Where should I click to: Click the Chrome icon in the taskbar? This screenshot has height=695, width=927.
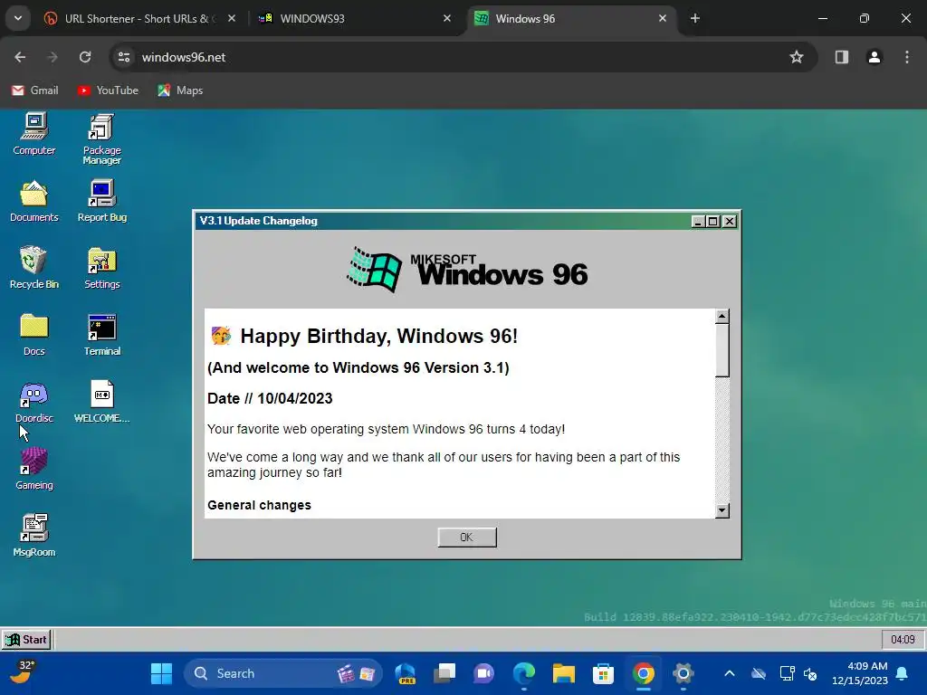pos(644,673)
